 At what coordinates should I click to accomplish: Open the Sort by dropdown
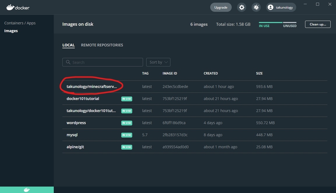[x=158, y=62]
